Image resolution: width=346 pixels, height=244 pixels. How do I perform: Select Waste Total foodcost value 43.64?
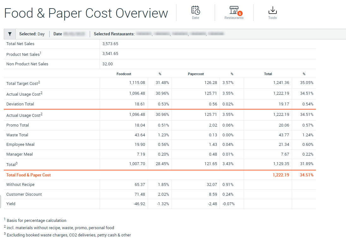click(140, 135)
